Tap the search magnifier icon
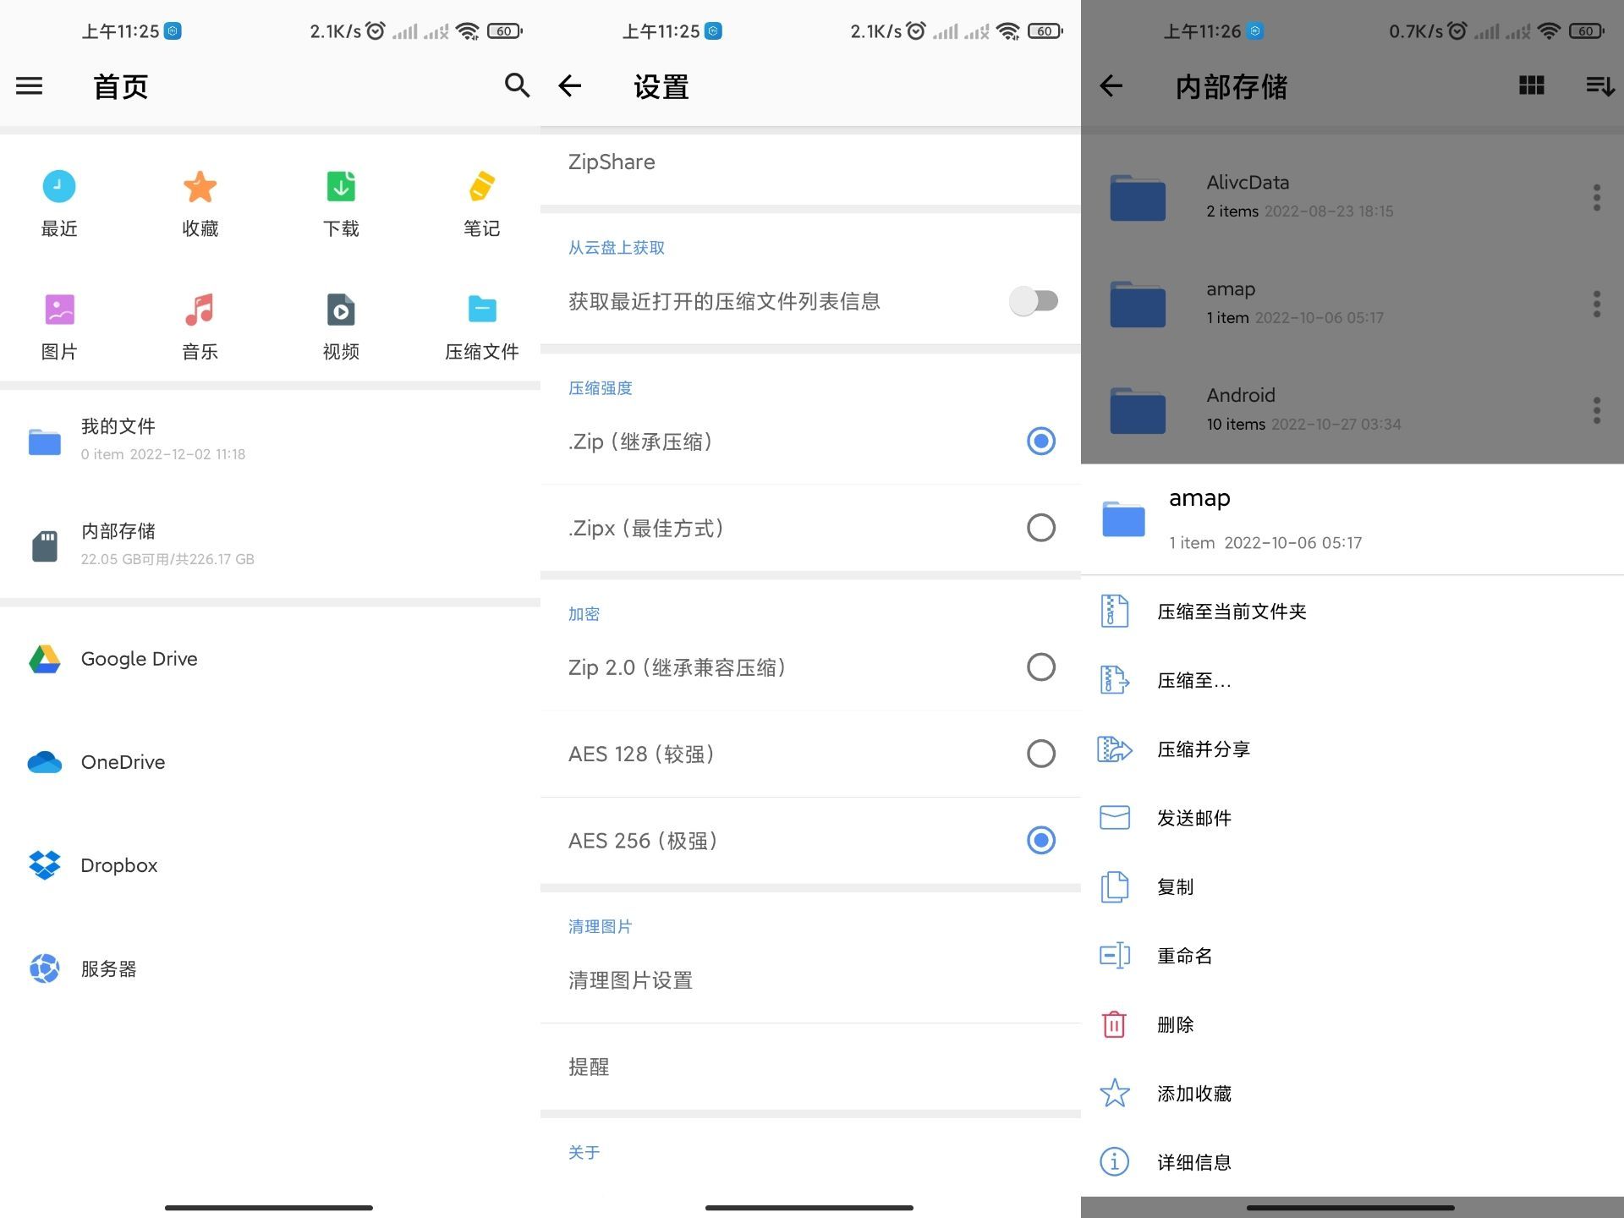 (517, 85)
